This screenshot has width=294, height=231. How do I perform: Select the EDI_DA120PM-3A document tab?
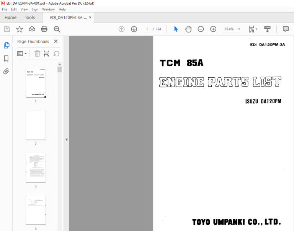tap(68, 18)
